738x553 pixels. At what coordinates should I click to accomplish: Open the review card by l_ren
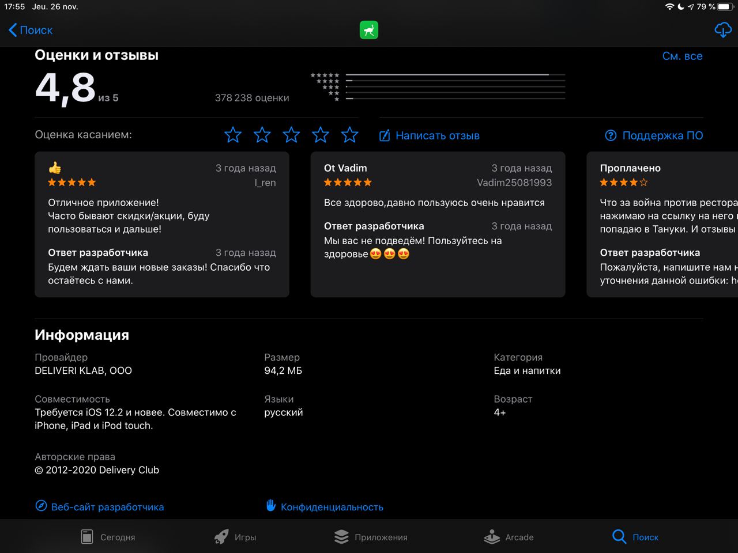pos(162,224)
